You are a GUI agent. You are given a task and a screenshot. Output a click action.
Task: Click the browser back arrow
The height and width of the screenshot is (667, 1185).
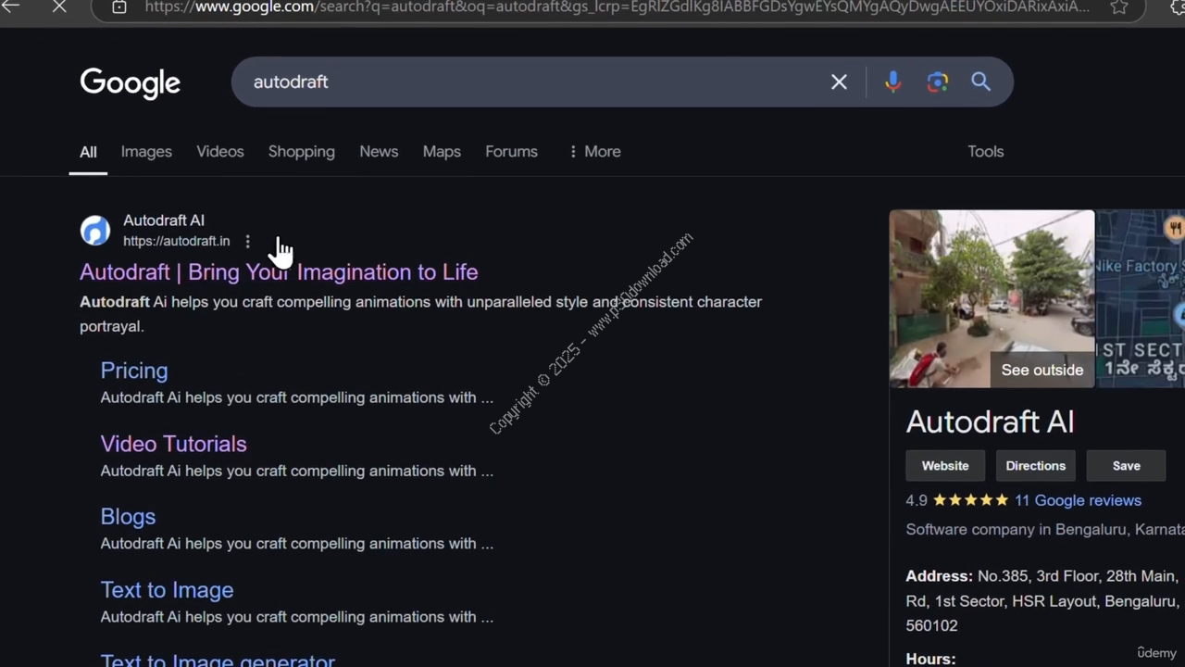(x=10, y=6)
